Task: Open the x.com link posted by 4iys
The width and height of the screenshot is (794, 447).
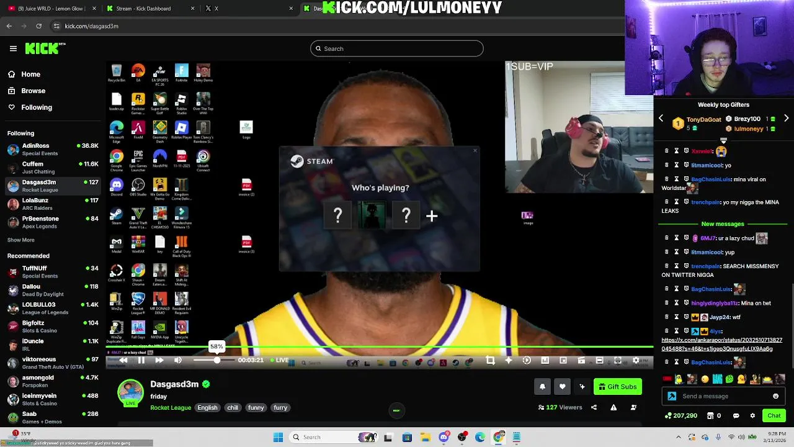Action: 722,345
